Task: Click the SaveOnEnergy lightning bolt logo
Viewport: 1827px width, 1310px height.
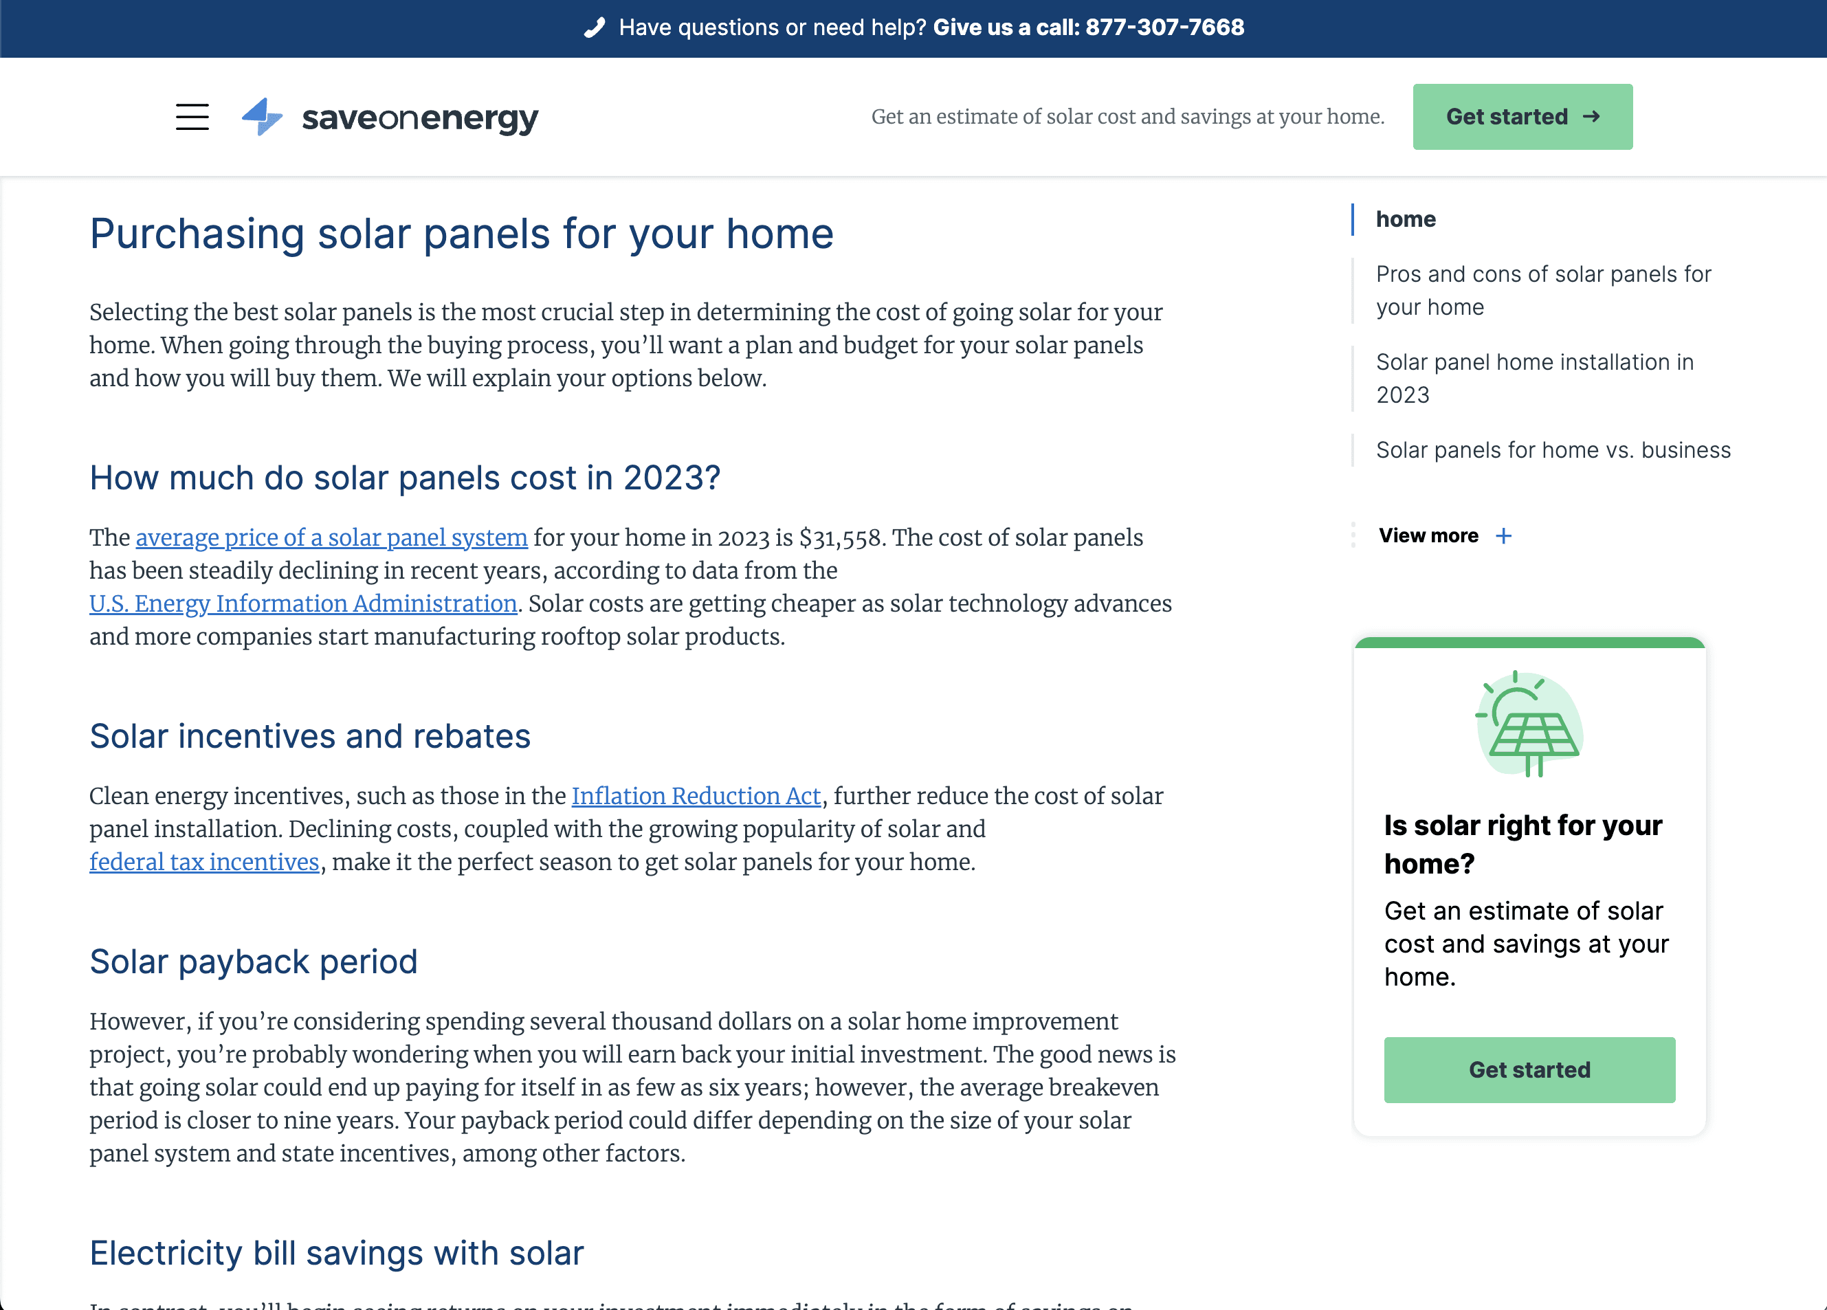Action: tap(261, 117)
